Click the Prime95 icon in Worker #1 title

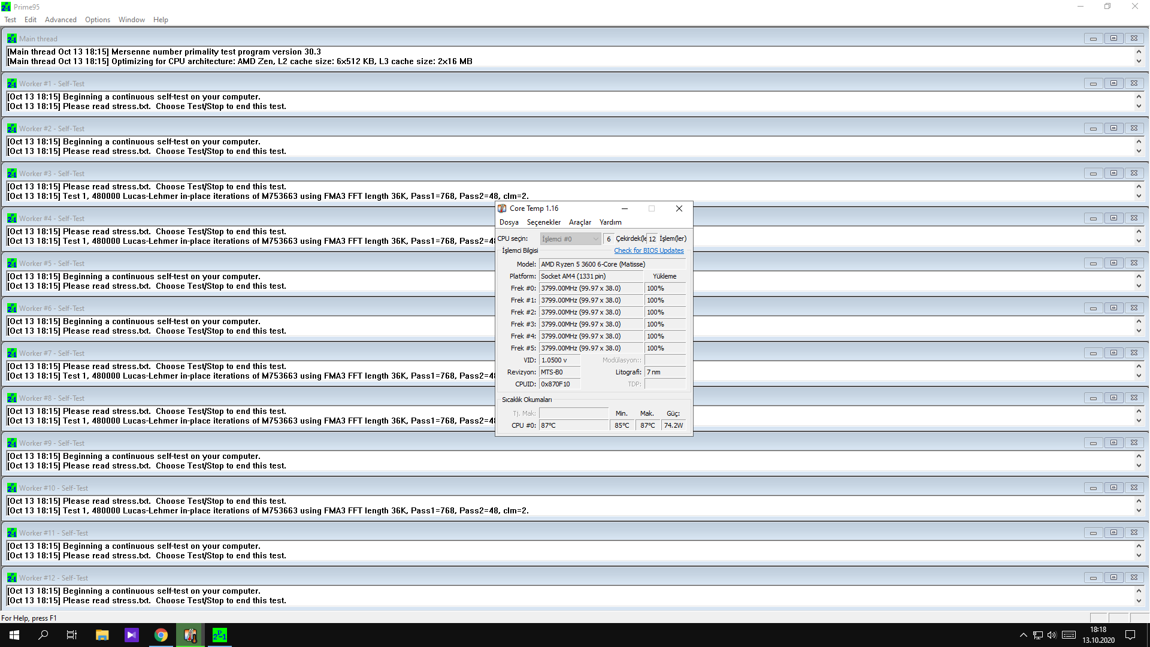coord(11,84)
